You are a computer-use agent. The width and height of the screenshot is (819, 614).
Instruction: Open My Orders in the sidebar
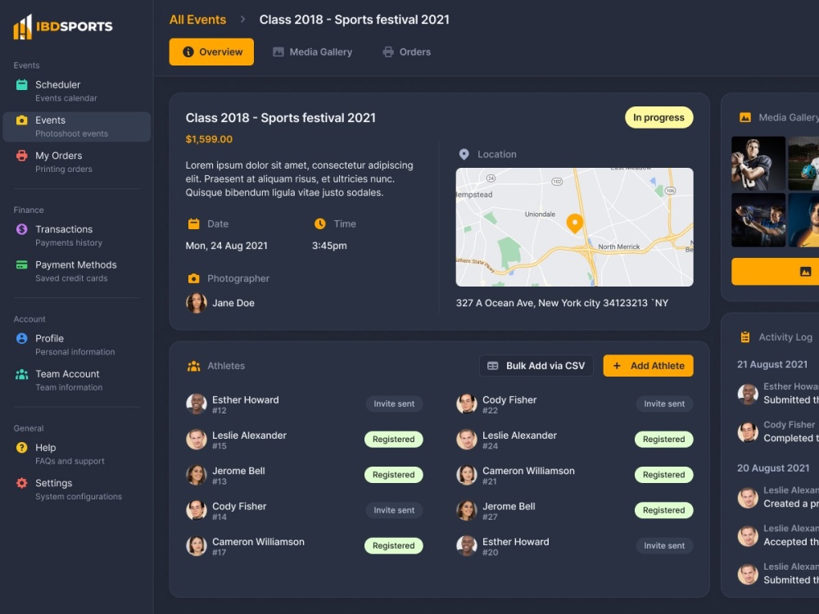pyautogui.click(x=77, y=162)
